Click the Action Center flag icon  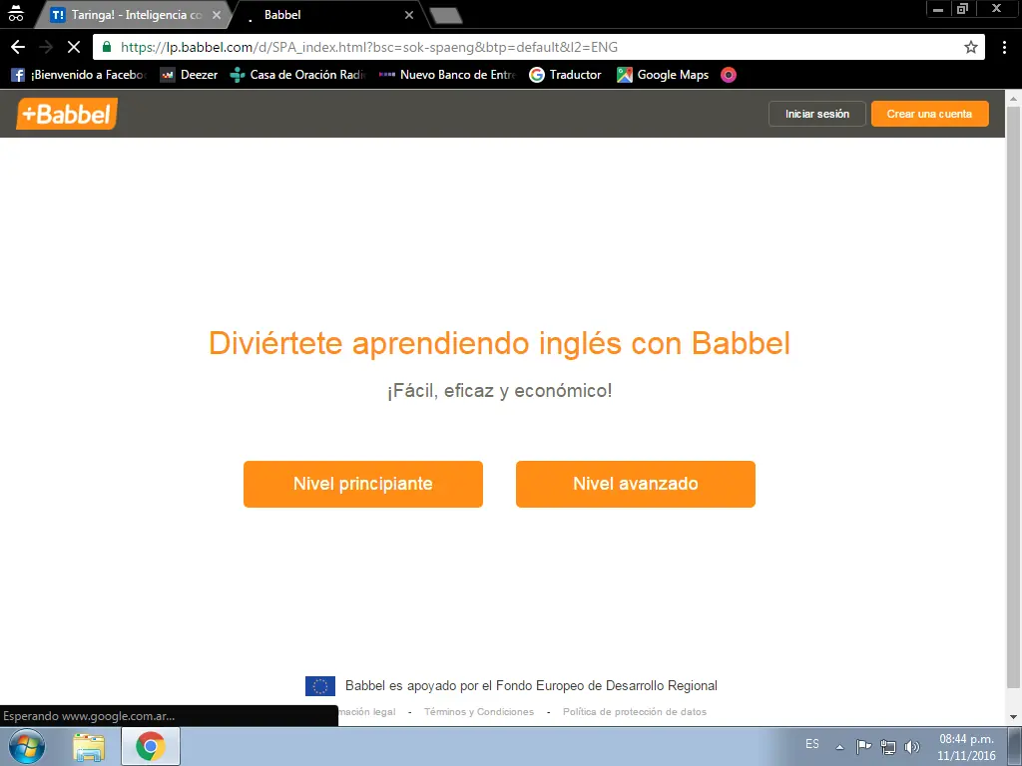(x=863, y=746)
